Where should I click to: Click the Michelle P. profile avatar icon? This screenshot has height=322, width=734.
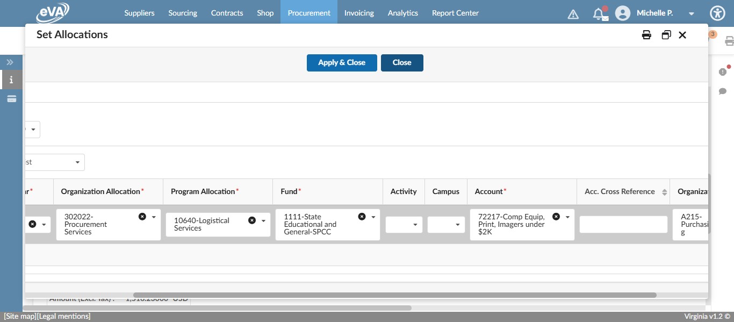click(623, 13)
